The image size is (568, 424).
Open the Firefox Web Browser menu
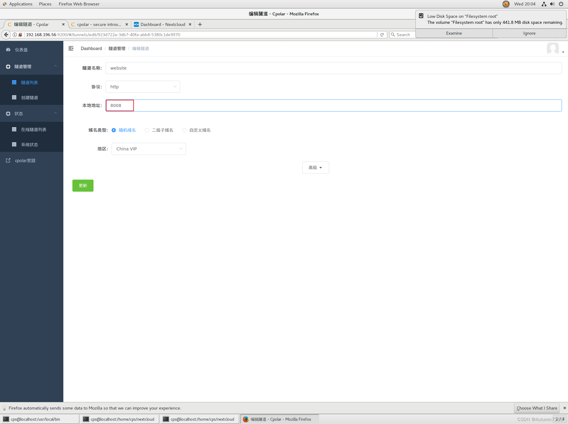[79, 4]
